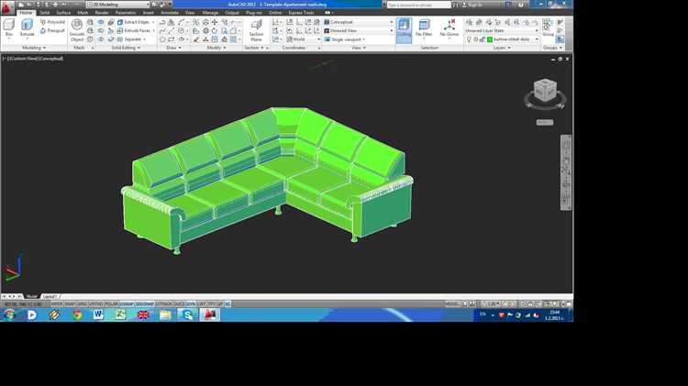The height and width of the screenshot is (386, 688).
Task: Click the Extrude tool icon
Action: [x=27, y=27]
